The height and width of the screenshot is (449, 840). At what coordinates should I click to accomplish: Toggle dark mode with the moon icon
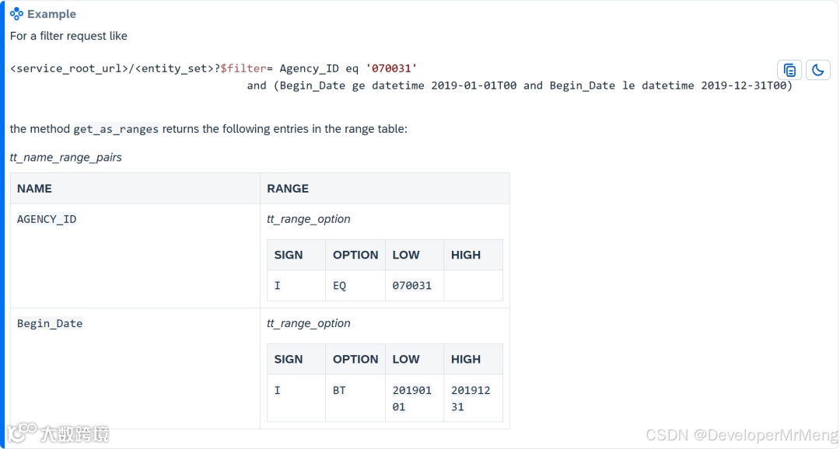click(x=817, y=70)
